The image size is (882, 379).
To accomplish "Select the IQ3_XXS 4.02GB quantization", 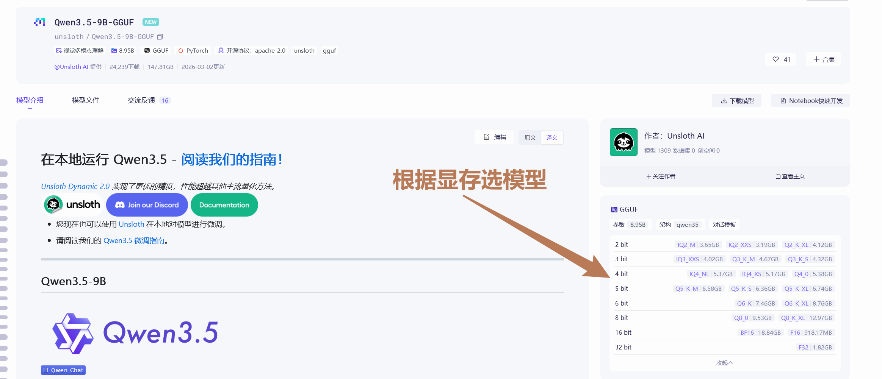I will [699, 259].
